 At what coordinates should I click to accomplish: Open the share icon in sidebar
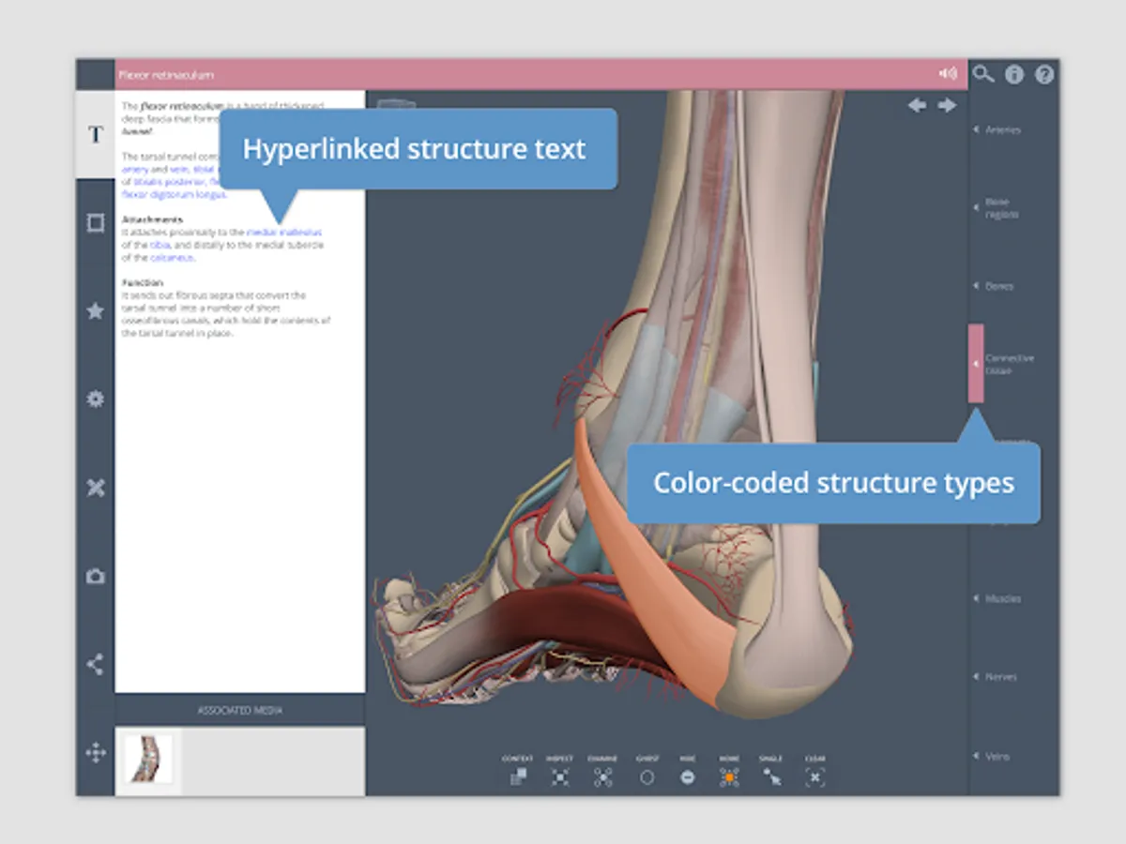[95, 665]
